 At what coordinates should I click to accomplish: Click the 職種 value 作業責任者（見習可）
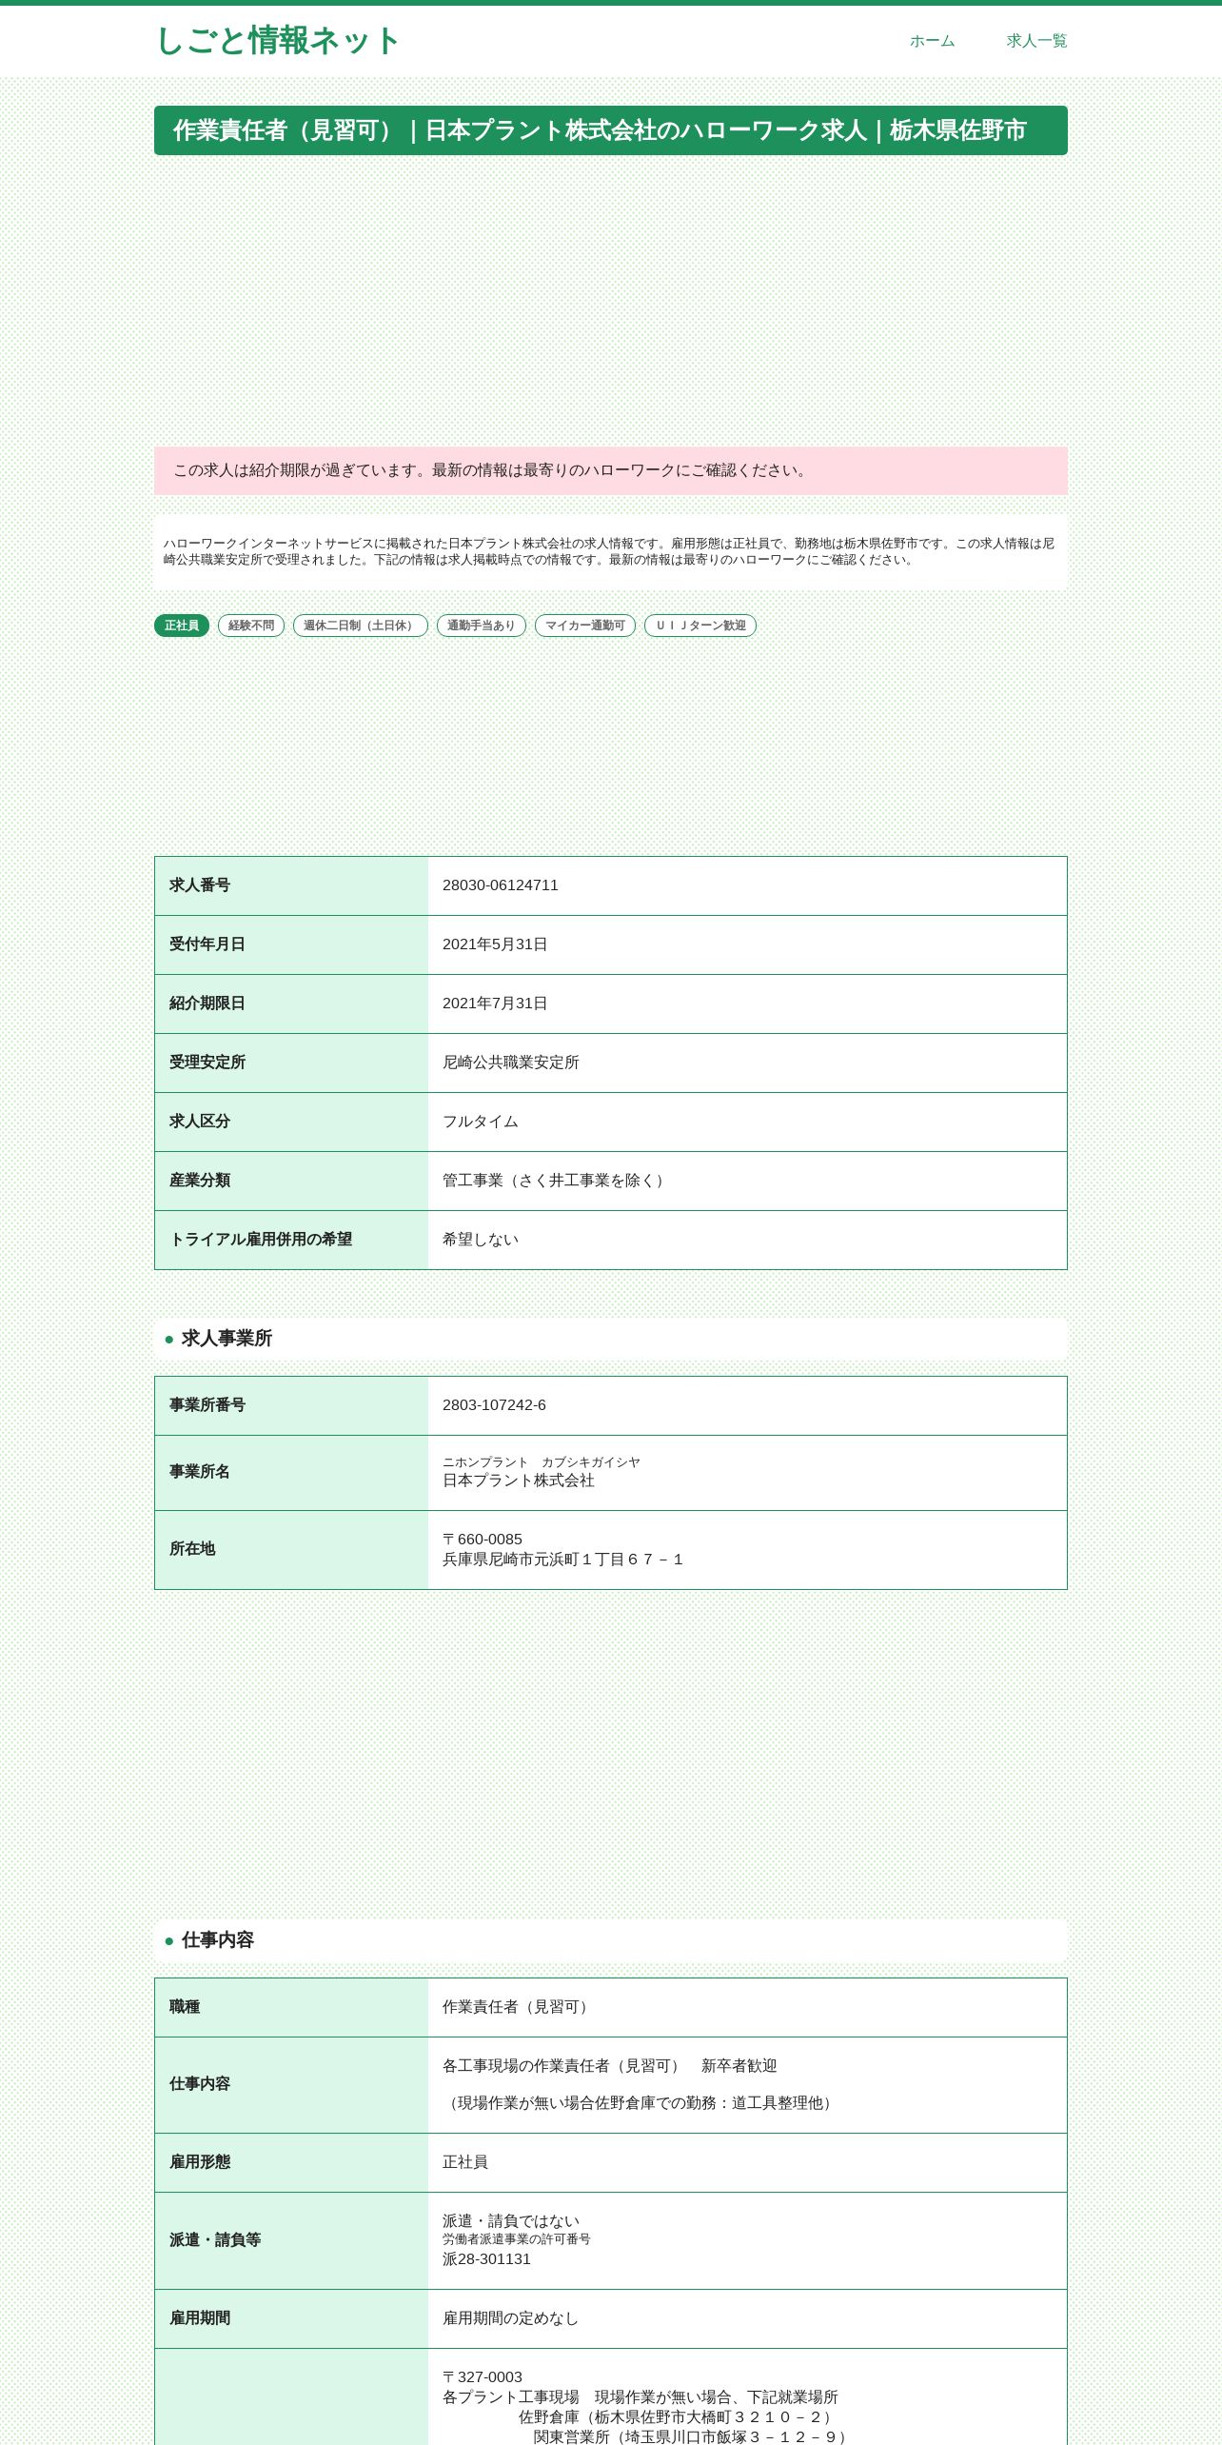coord(519,2007)
